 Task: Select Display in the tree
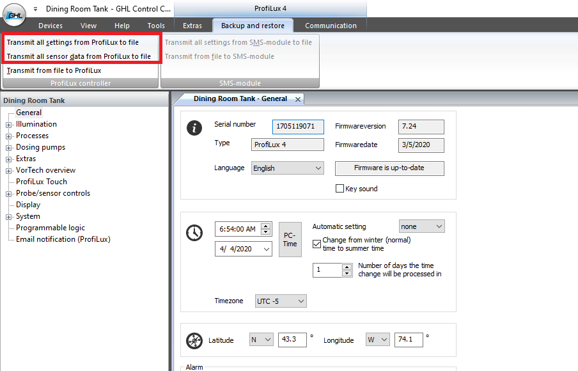coord(28,205)
